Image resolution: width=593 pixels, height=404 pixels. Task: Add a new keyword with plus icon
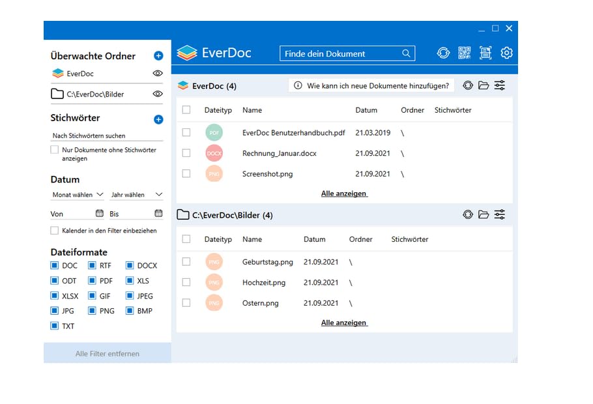(158, 119)
